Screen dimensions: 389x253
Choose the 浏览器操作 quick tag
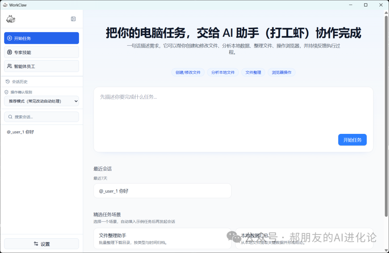click(x=282, y=72)
